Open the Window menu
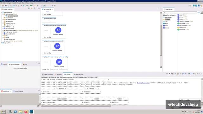This screenshot has height=114, width=203. tap(27, 3)
